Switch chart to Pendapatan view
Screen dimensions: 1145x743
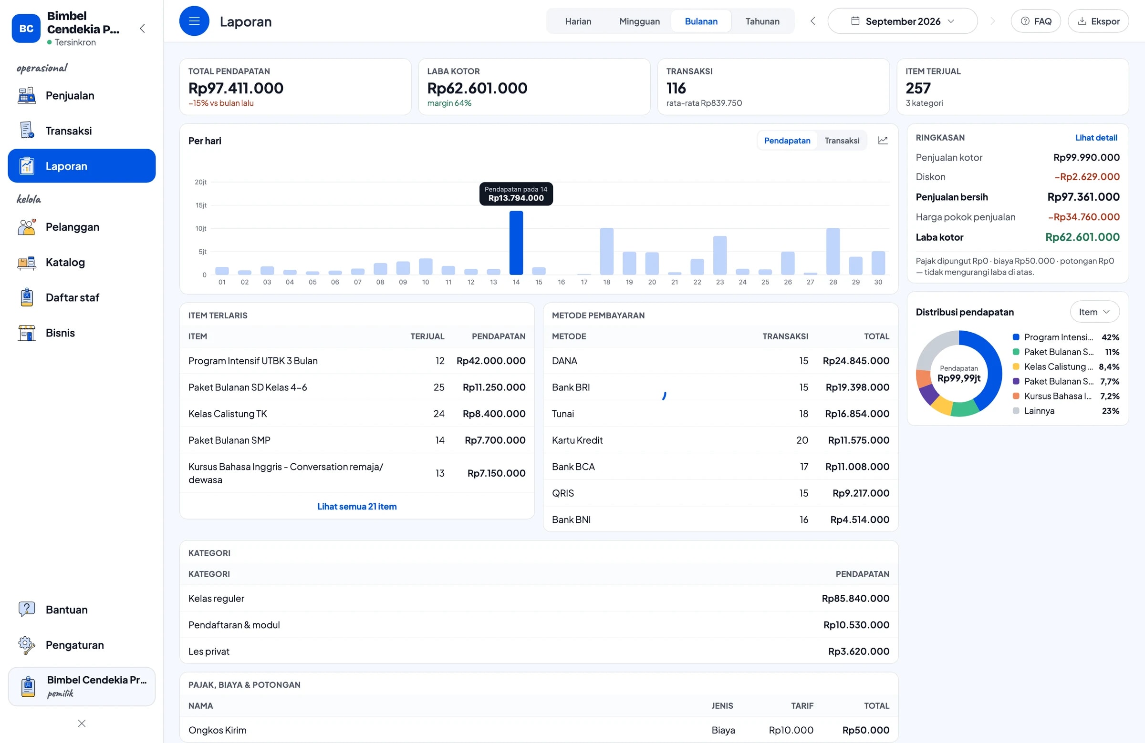[787, 140]
